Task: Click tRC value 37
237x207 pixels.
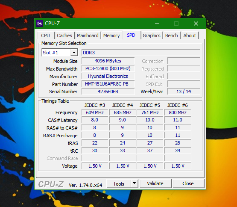Action: click(150, 151)
